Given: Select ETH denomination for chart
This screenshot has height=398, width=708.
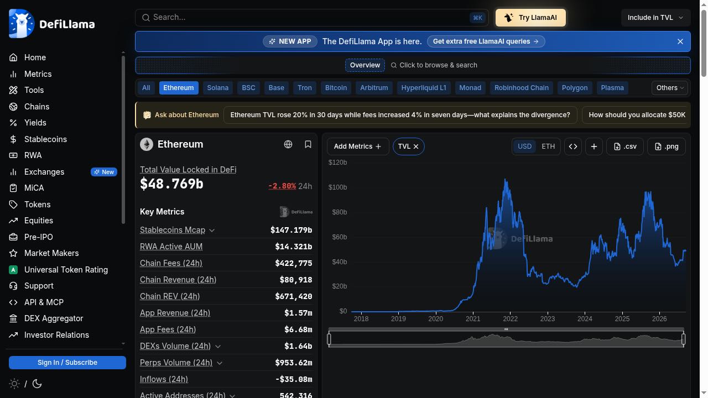Looking at the screenshot, I should [x=548, y=146].
